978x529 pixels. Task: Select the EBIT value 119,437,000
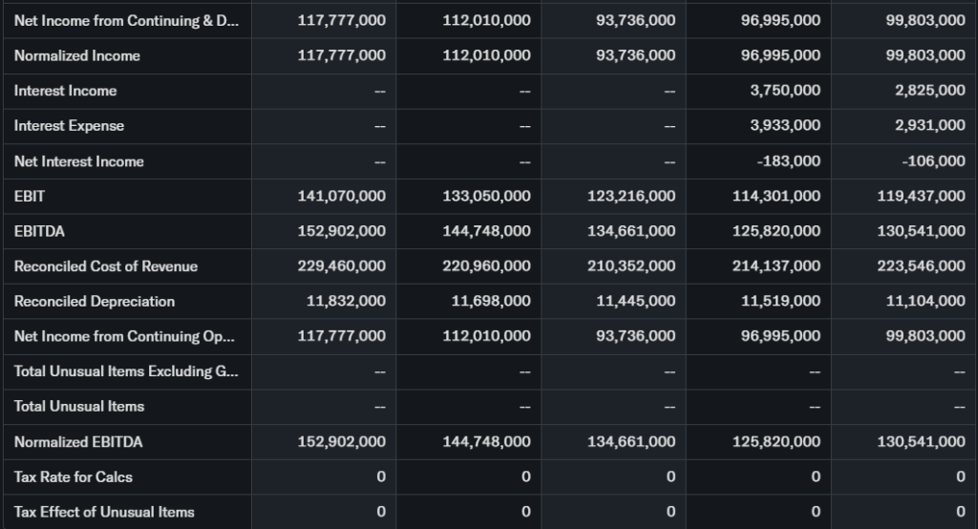click(x=921, y=196)
